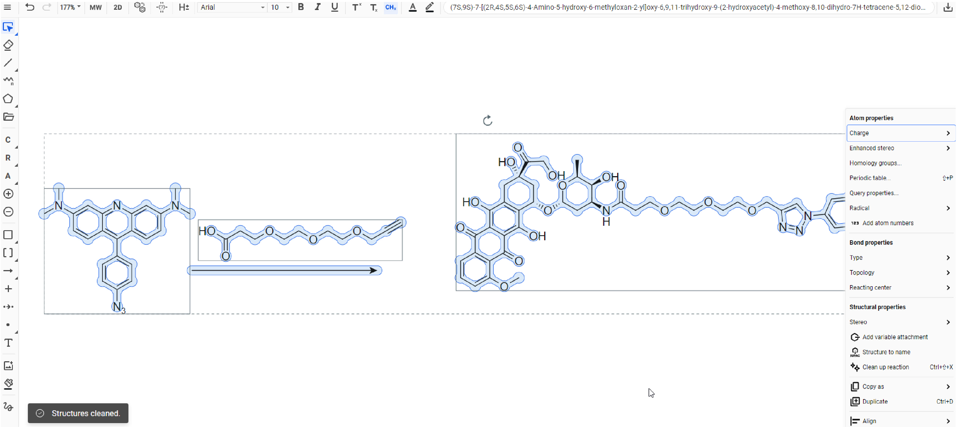Choose Structure to name from context menu
The height and width of the screenshot is (427, 957).
886,352
